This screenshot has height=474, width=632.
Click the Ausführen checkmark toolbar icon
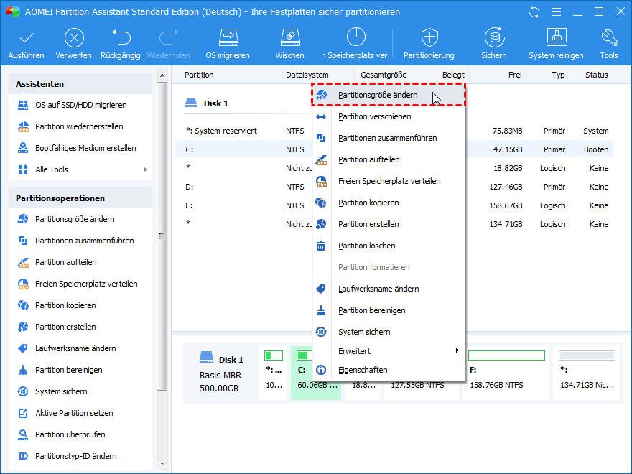[27, 38]
